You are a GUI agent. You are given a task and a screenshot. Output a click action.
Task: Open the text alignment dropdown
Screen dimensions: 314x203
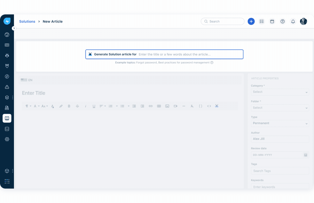[x=103, y=106]
